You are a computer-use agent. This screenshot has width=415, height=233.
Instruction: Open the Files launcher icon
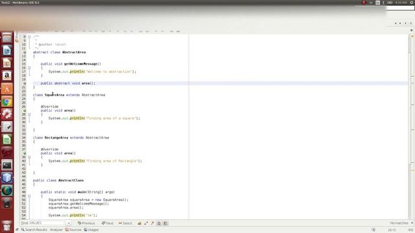click(7, 38)
